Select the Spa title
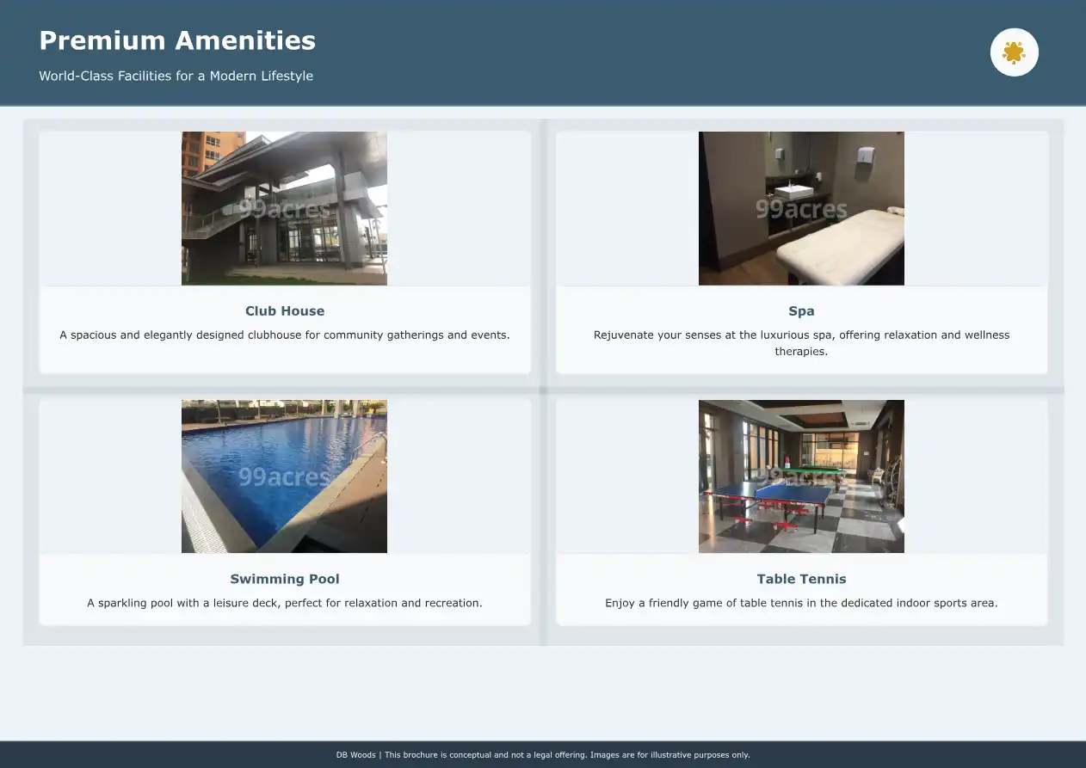The image size is (1086, 768). click(801, 311)
